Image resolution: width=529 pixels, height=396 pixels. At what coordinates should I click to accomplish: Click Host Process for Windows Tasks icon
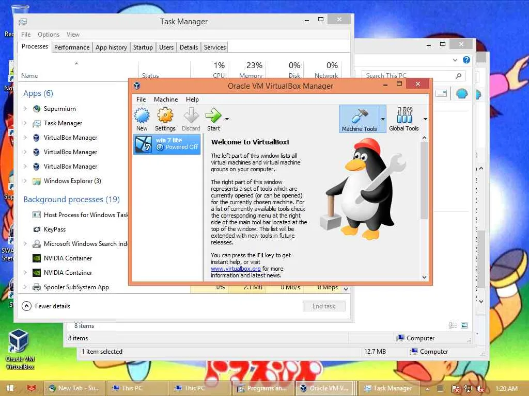tap(37, 215)
